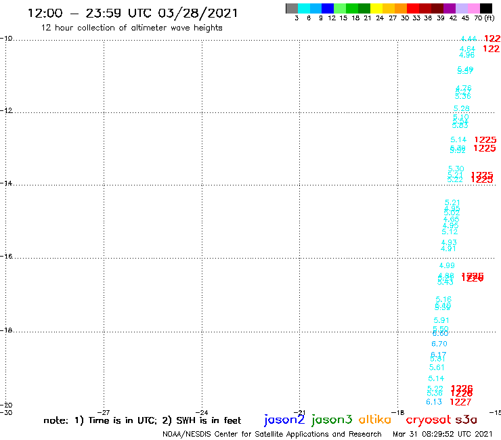
Task: Select the wave height value '5.16'
Action: coord(443,299)
